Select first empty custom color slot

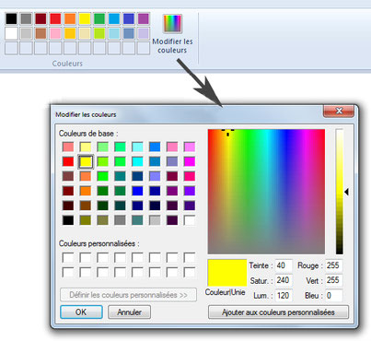(68, 257)
